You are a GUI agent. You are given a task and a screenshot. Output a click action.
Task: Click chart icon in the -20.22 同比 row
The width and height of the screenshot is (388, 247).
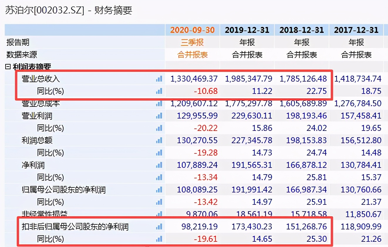[159, 128]
